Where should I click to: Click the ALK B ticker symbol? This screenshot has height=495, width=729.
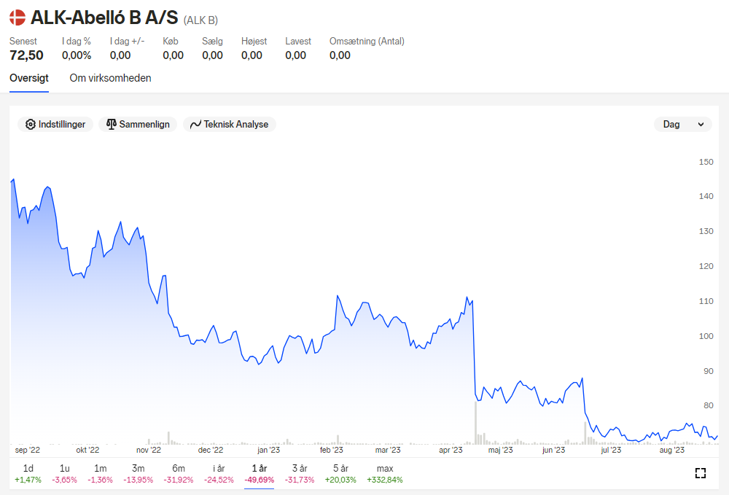[x=200, y=20]
